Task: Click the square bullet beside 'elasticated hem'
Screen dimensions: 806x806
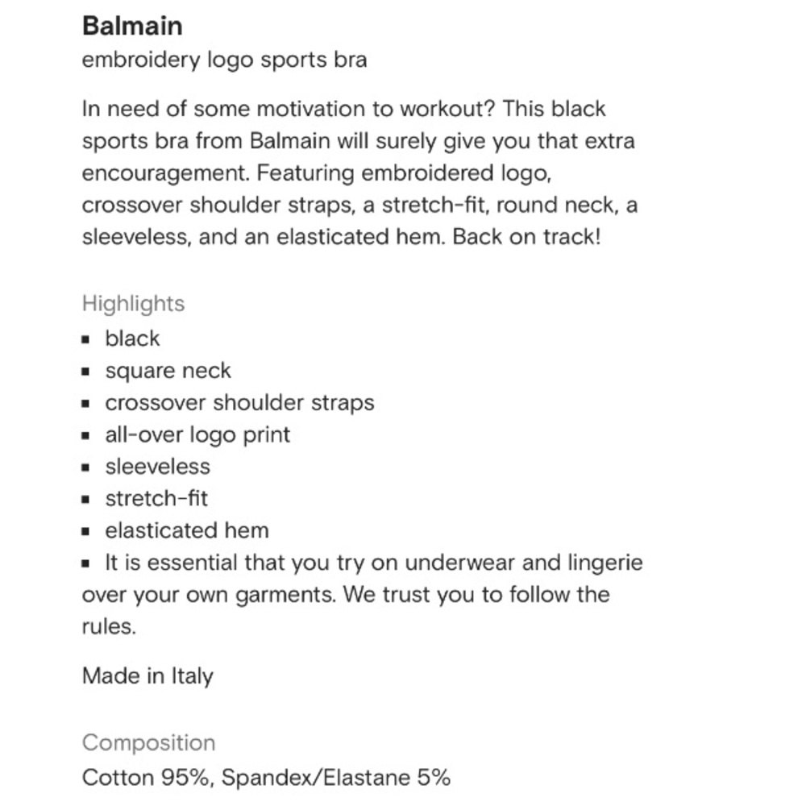Action: (x=86, y=531)
